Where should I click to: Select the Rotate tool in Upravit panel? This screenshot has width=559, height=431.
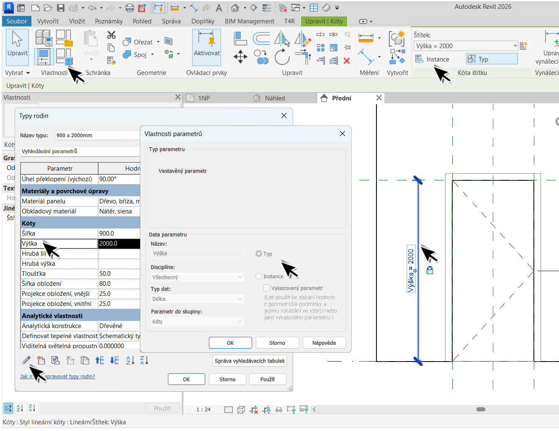pos(282,57)
